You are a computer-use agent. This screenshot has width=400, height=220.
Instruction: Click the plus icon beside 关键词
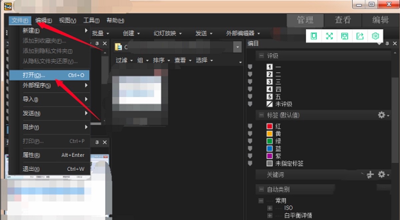(370, 174)
